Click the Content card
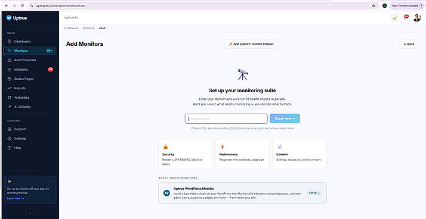 pos(300,155)
